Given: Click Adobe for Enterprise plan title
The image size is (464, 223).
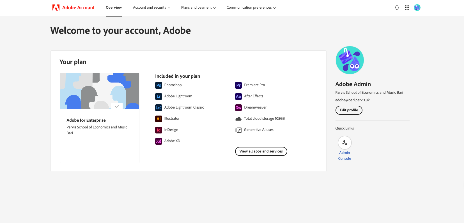Looking at the screenshot, I should point(86,120).
